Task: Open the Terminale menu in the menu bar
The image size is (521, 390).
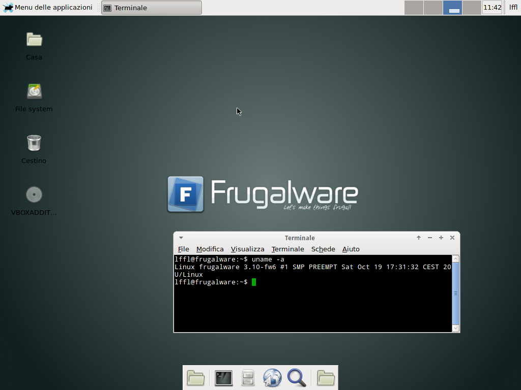Action: click(288, 249)
